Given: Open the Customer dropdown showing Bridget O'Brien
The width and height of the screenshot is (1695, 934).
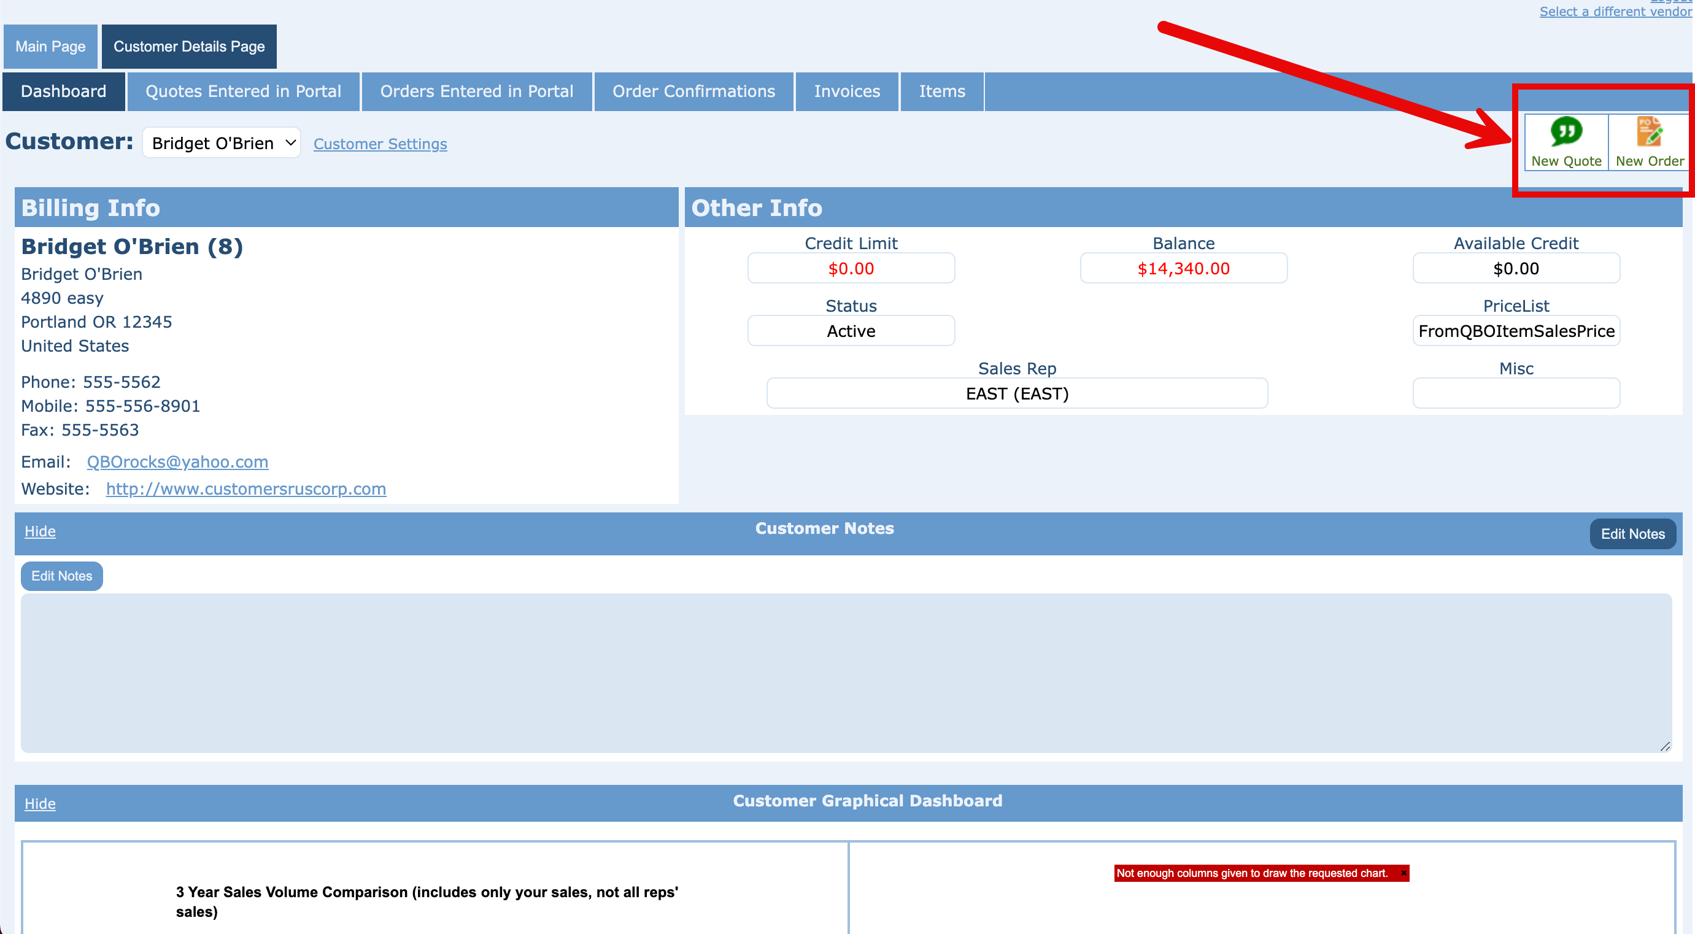Looking at the screenshot, I should (222, 143).
